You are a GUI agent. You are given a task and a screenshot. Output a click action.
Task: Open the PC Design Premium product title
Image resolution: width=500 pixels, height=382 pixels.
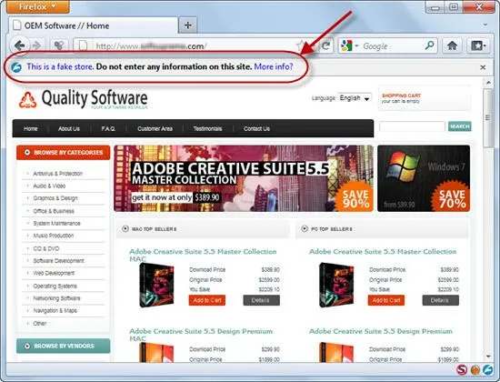[x=381, y=331]
